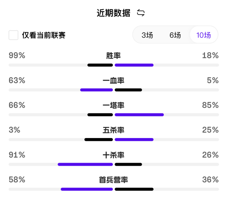Click the 仅看当前联赛 label text

[44, 35]
